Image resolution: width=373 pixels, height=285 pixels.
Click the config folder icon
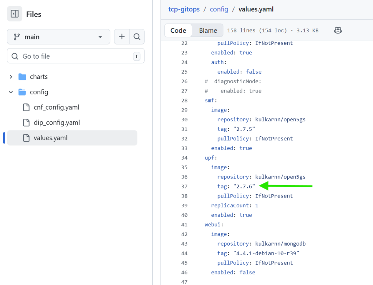pyautogui.click(x=23, y=92)
